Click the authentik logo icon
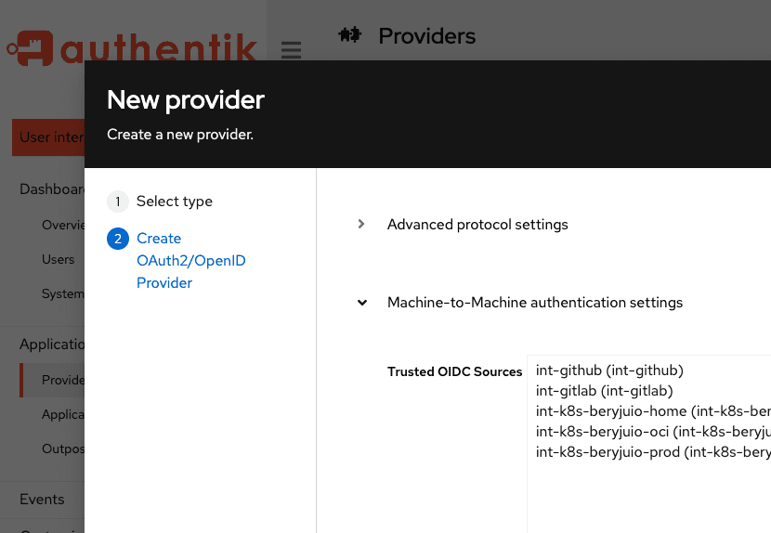Viewport: 771px width, 533px height. click(28, 47)
